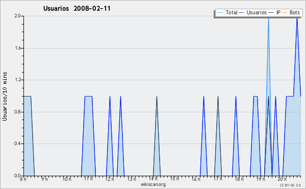The width and height of the screenshot is (306, 189).
Task: Click the orange Bots legend line
Action: click(x=285, y=13)
